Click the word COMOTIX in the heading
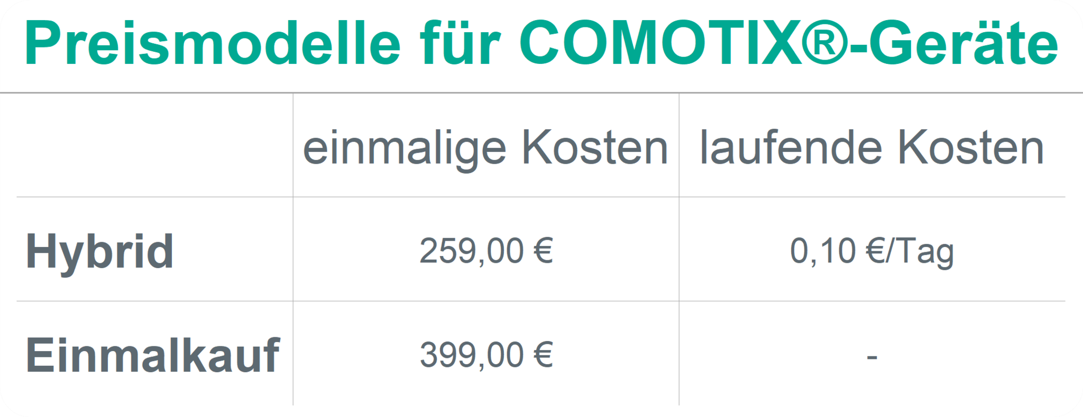This screenshot has height=417, width=1083. pyautogui.click(x=660, y=43)
